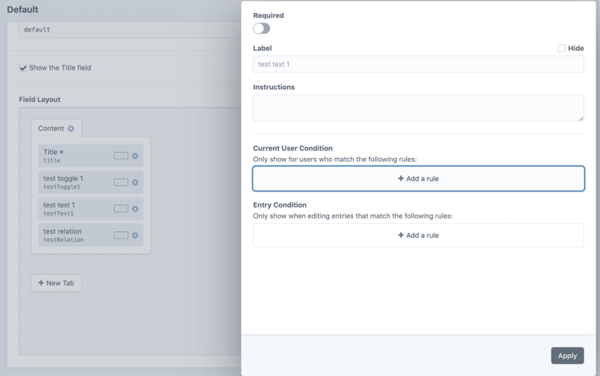Screen dimensions: 600x376
Task: Open settings gear for test relation
Action: 135,235
